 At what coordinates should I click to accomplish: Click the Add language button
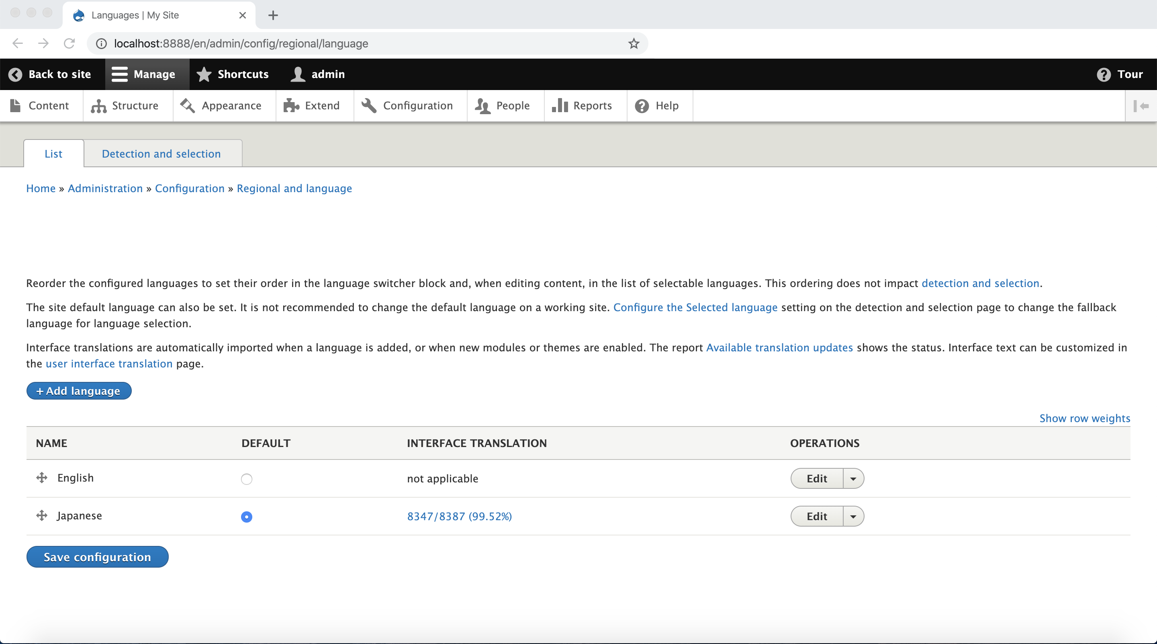coord(79,390)
